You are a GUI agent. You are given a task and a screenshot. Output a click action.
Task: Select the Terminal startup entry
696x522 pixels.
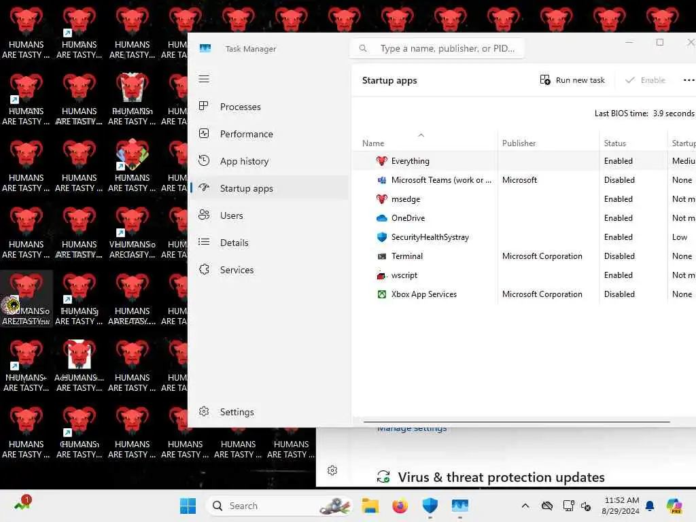click(x=524, y=256)
